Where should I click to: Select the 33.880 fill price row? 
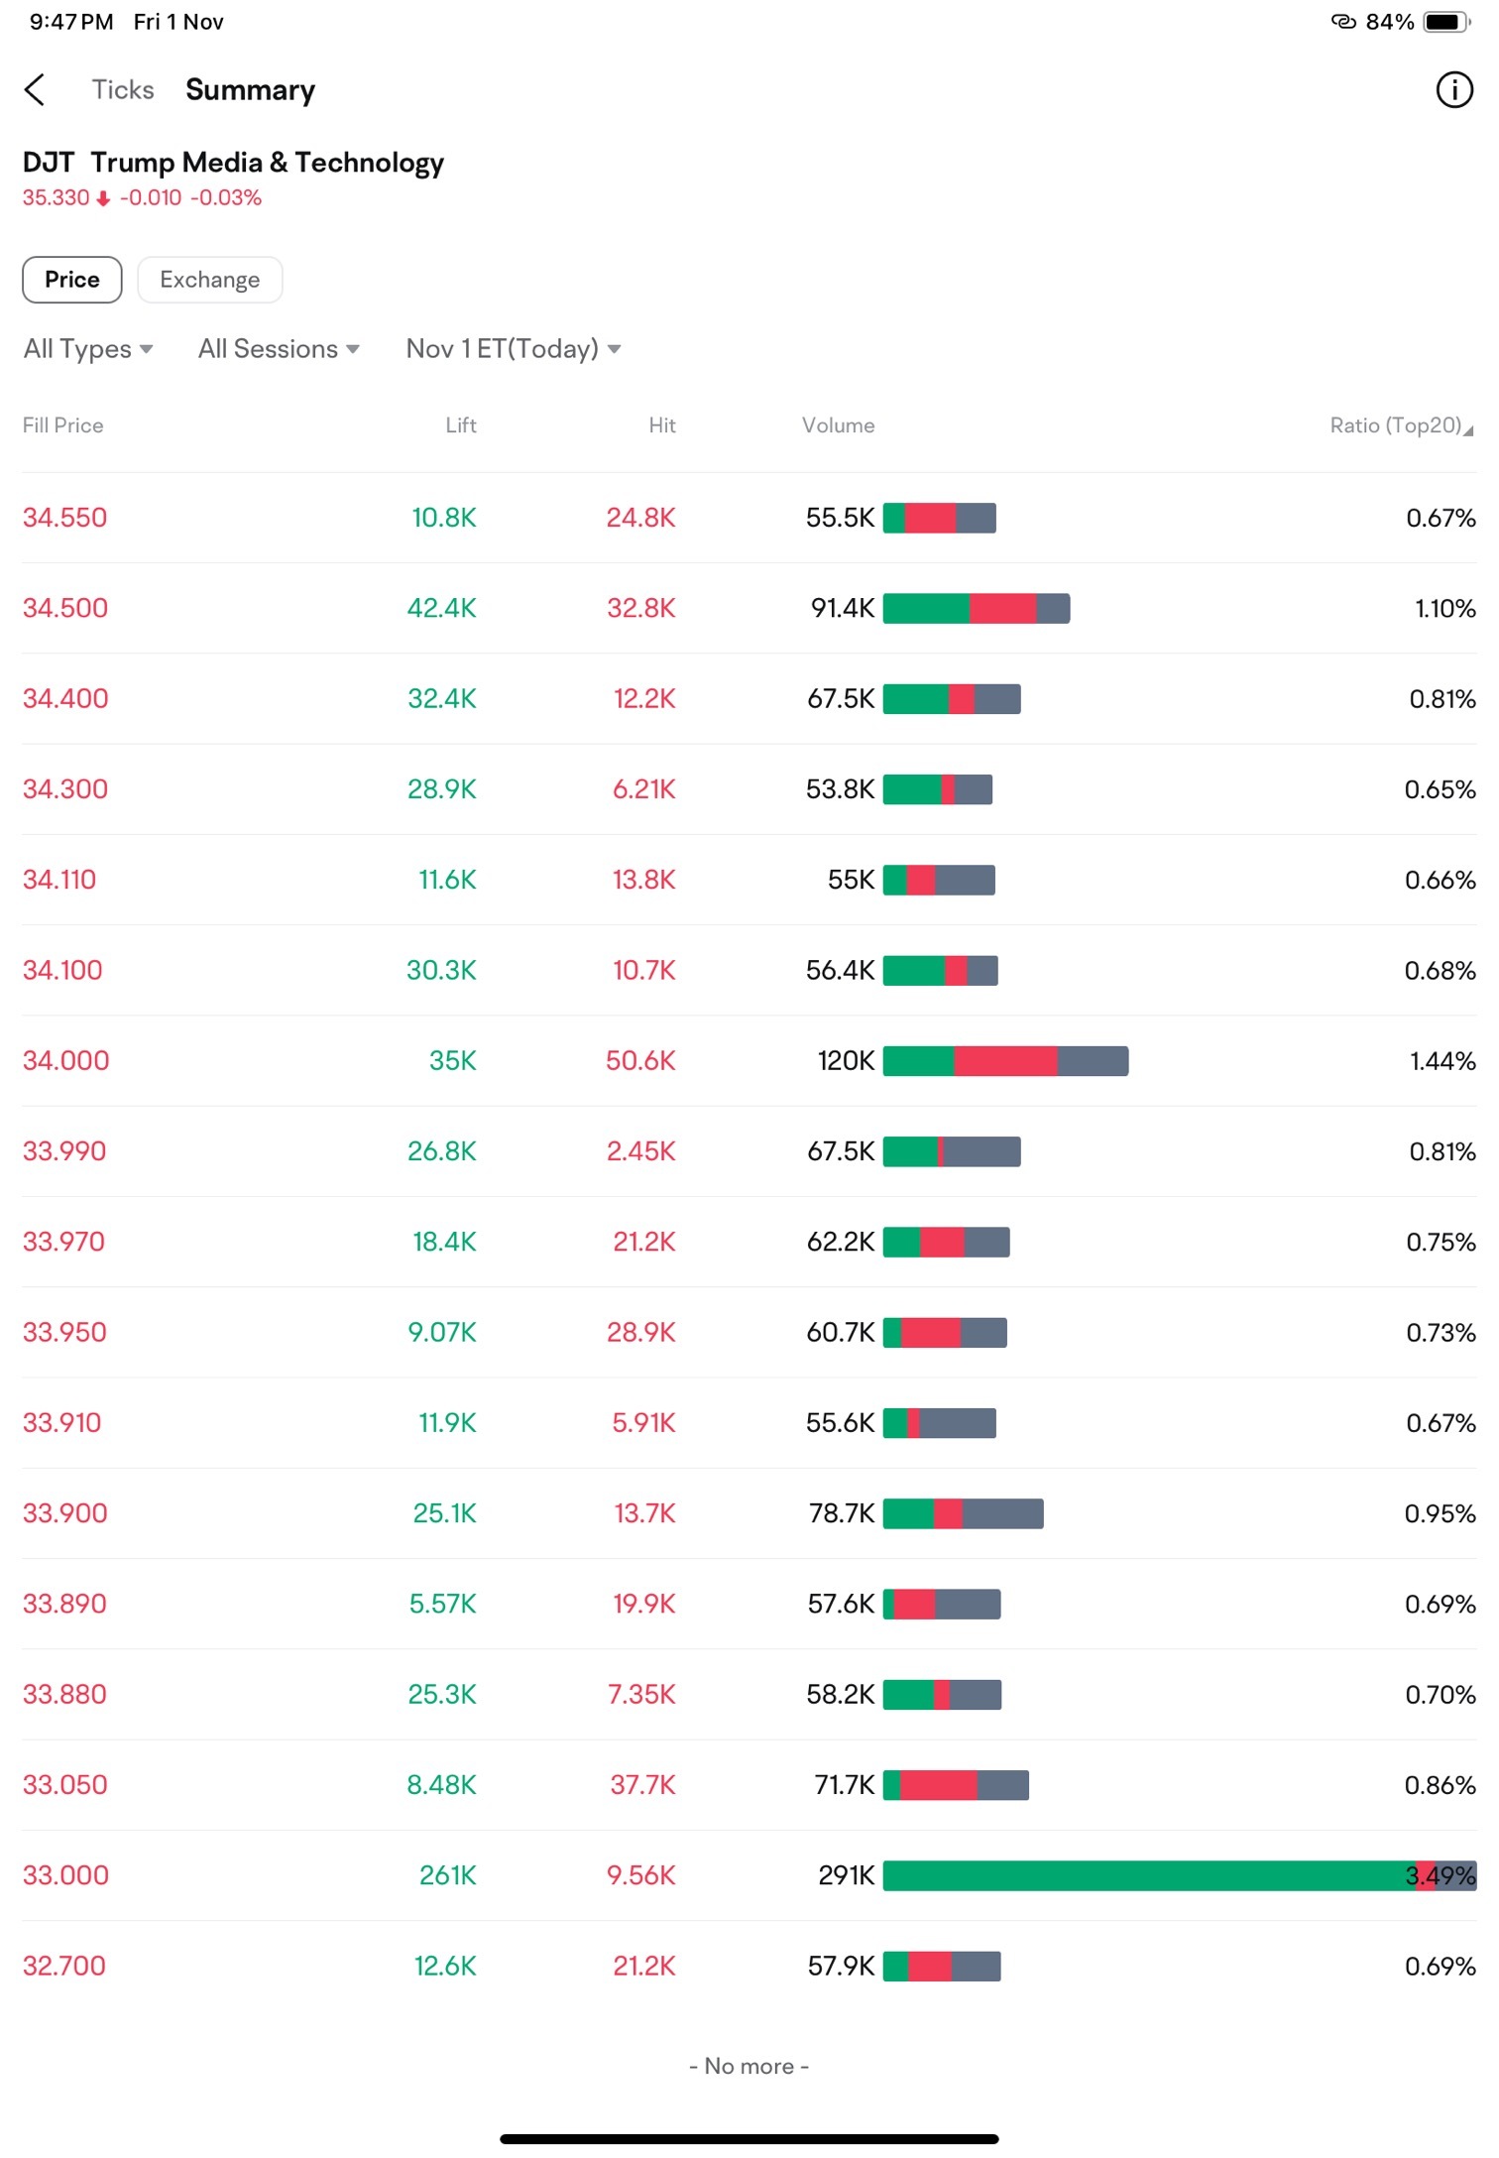(x=749, y=1694)
